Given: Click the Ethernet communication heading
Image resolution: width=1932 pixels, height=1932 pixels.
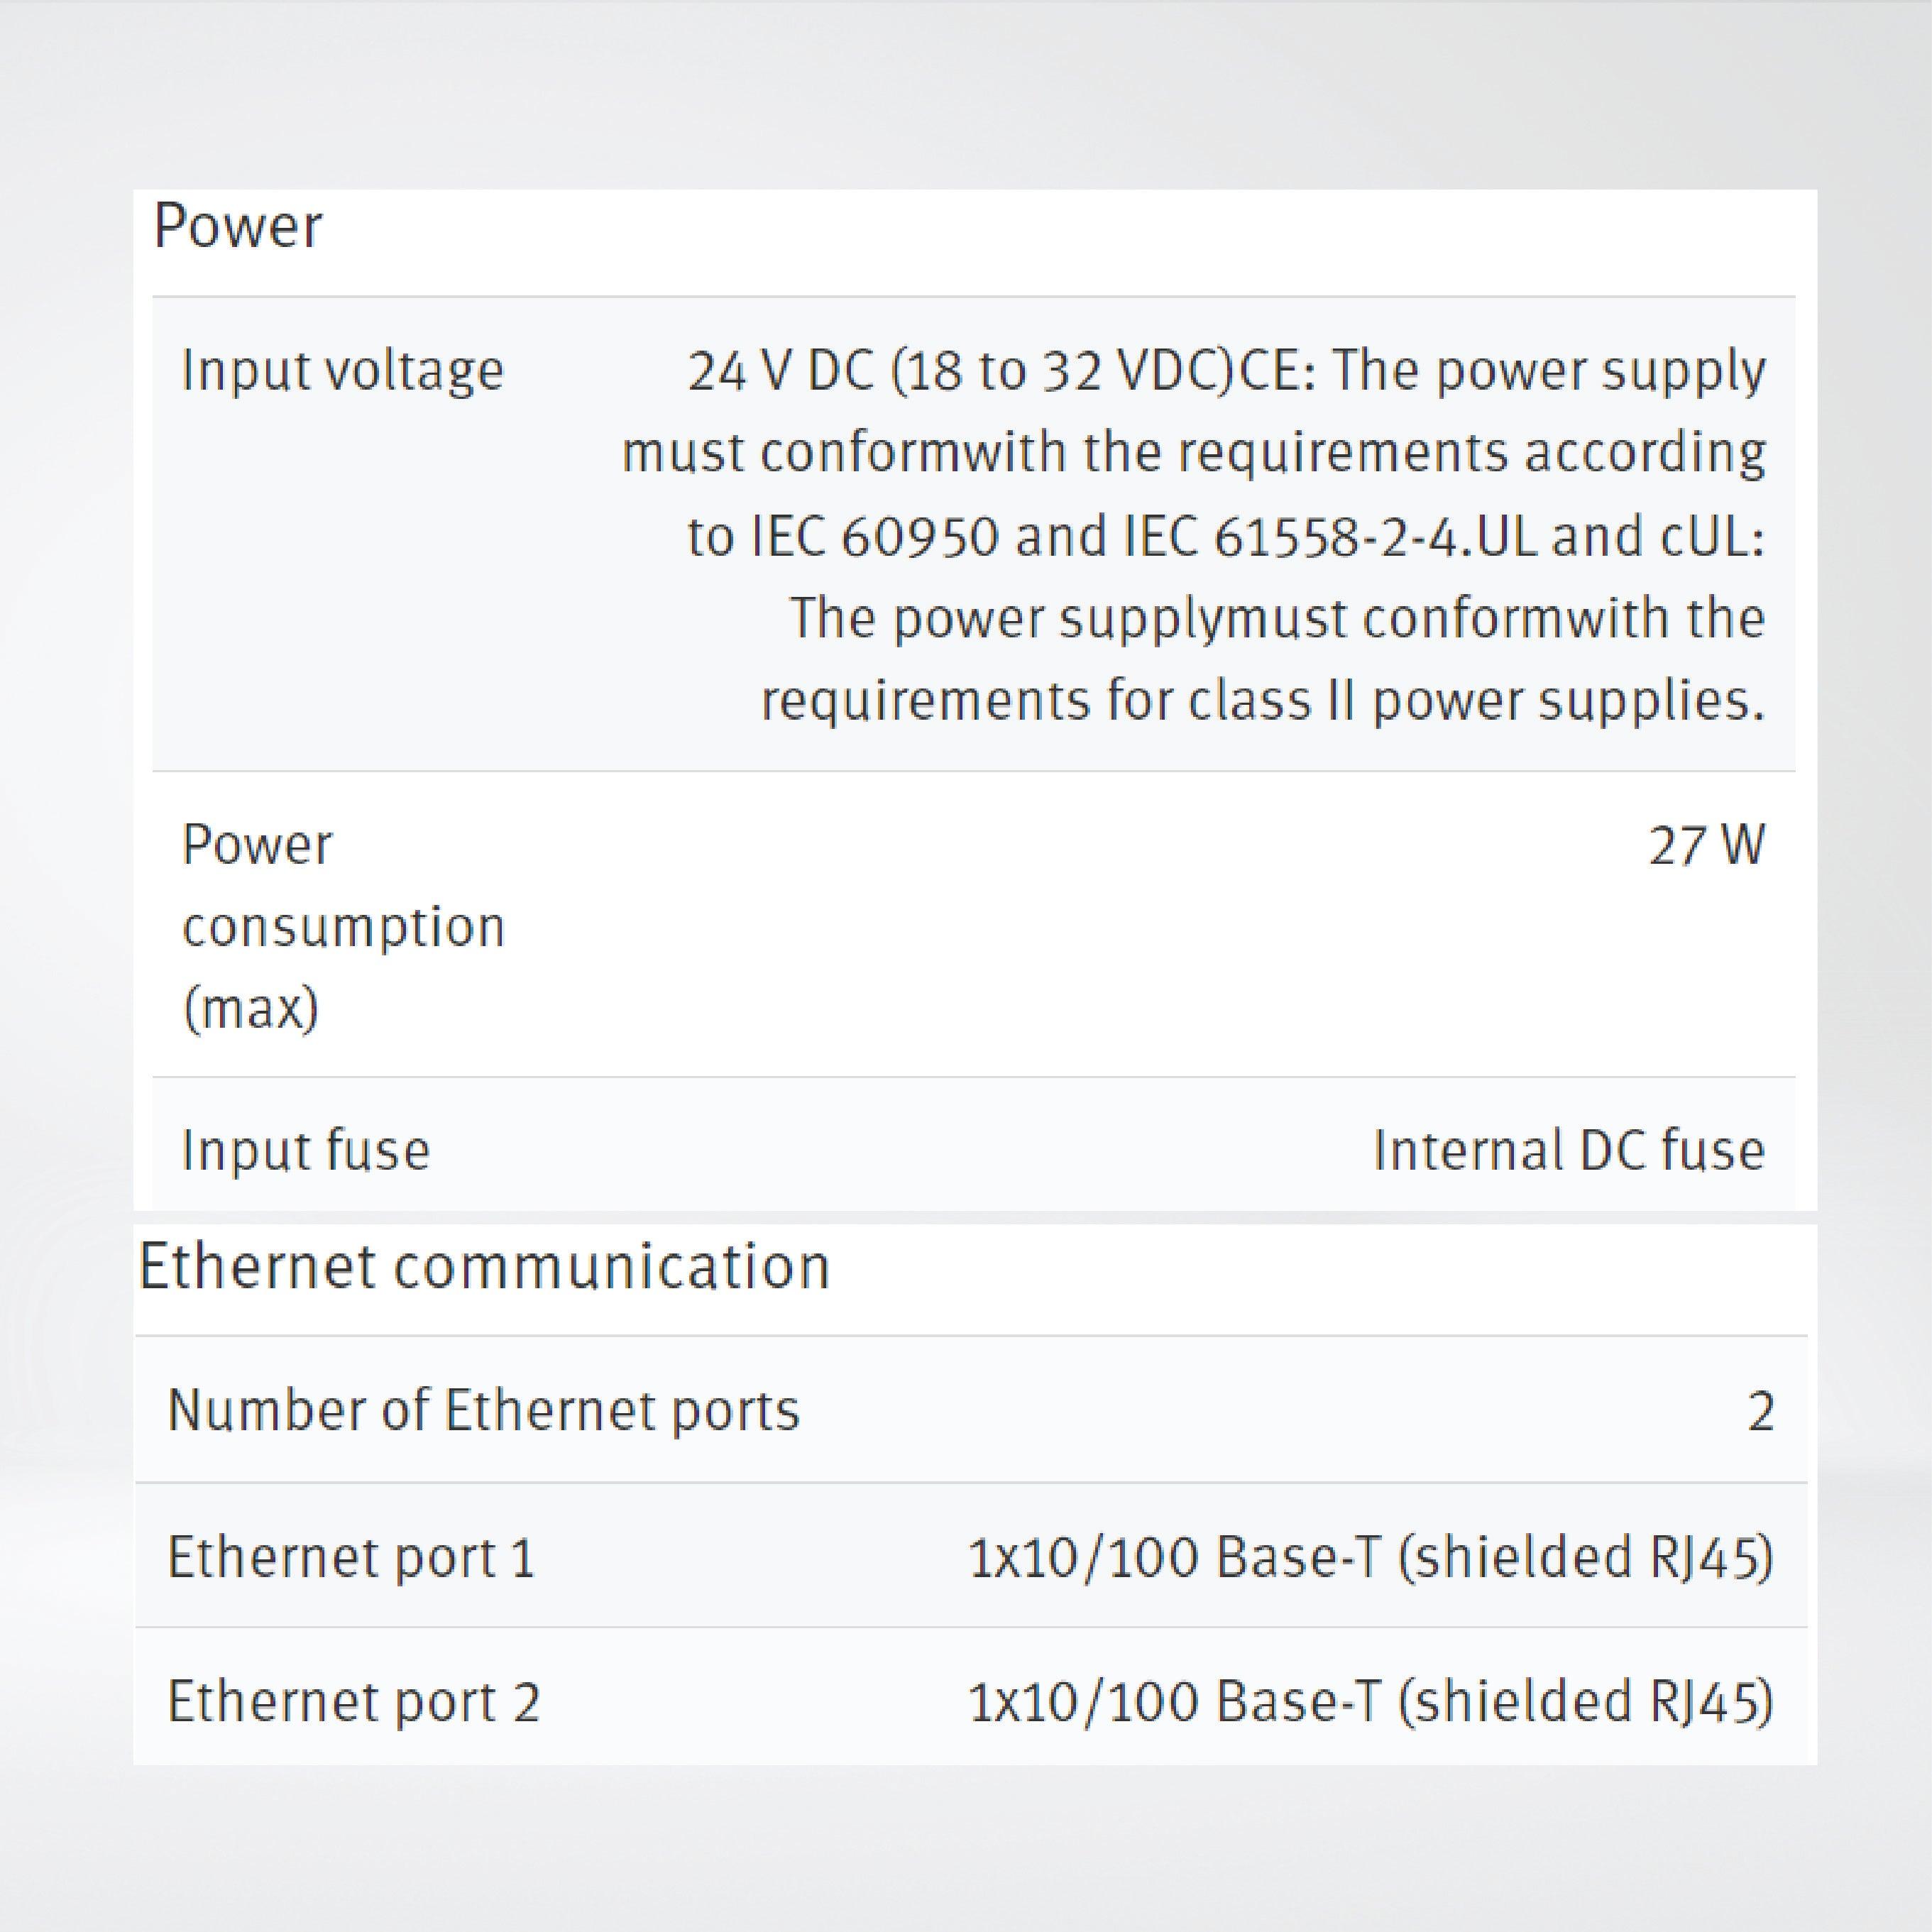Looking at the screenshot, I should tap(484, 1267).
